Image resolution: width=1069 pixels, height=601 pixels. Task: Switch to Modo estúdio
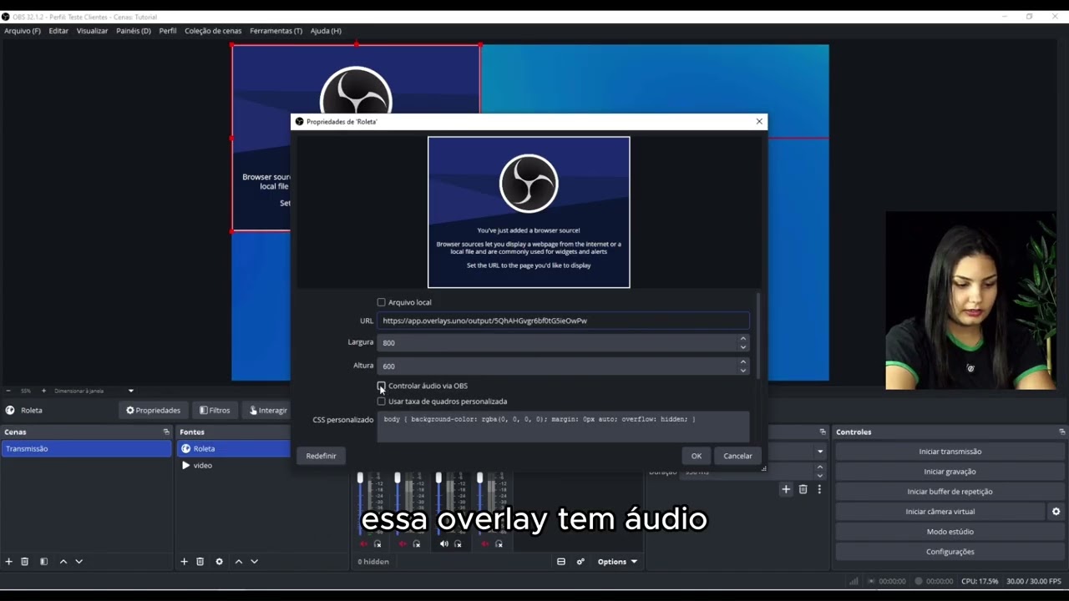click(x=950, y=532)
